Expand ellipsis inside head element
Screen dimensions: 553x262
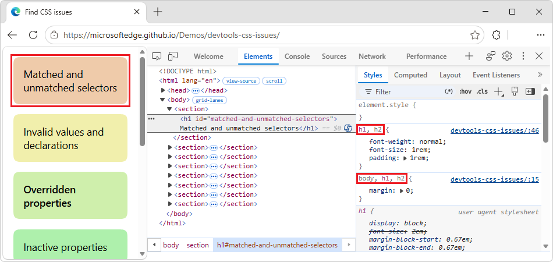tap(196, 91)
